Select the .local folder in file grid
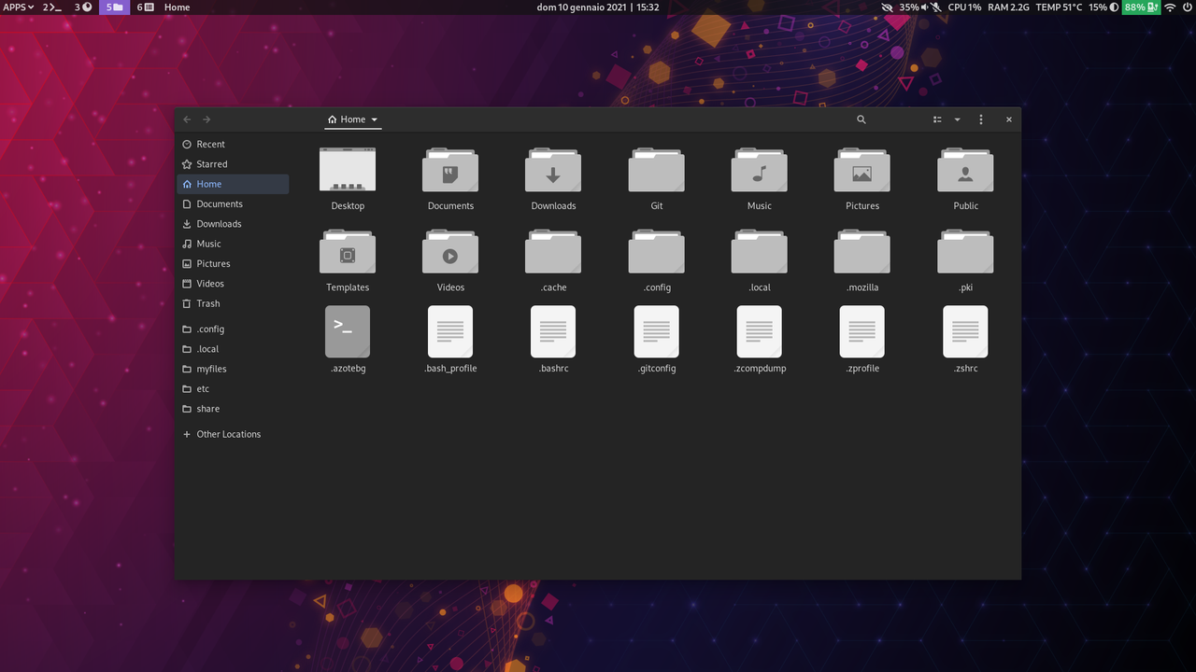The height and width of the screenshot is (672, 1196). coord(760,252)
